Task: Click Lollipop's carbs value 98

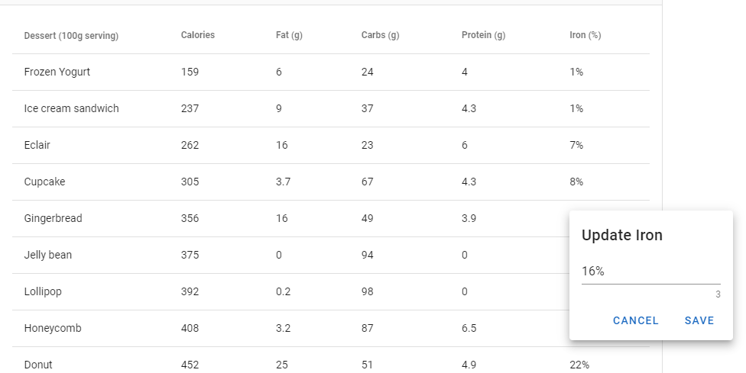Action: click(368, 291)
